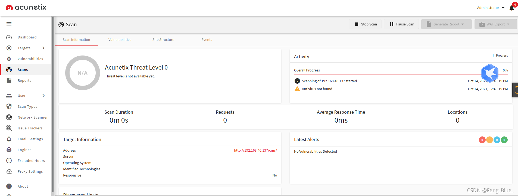The image size is (518, 196).
Task: Open target address http://192.168.40.137/cms/ link
Action: 255,150
